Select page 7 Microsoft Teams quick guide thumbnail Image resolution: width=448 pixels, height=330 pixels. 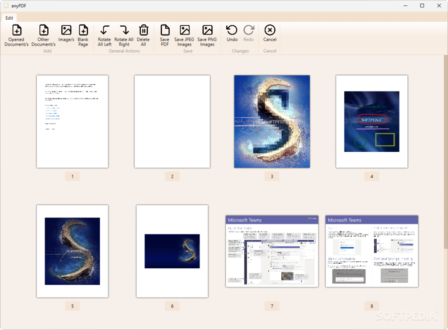[272, 251]
